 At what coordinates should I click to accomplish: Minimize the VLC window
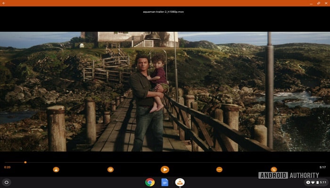311,3
